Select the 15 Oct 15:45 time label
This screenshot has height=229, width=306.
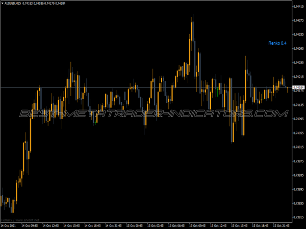[240, 225]
